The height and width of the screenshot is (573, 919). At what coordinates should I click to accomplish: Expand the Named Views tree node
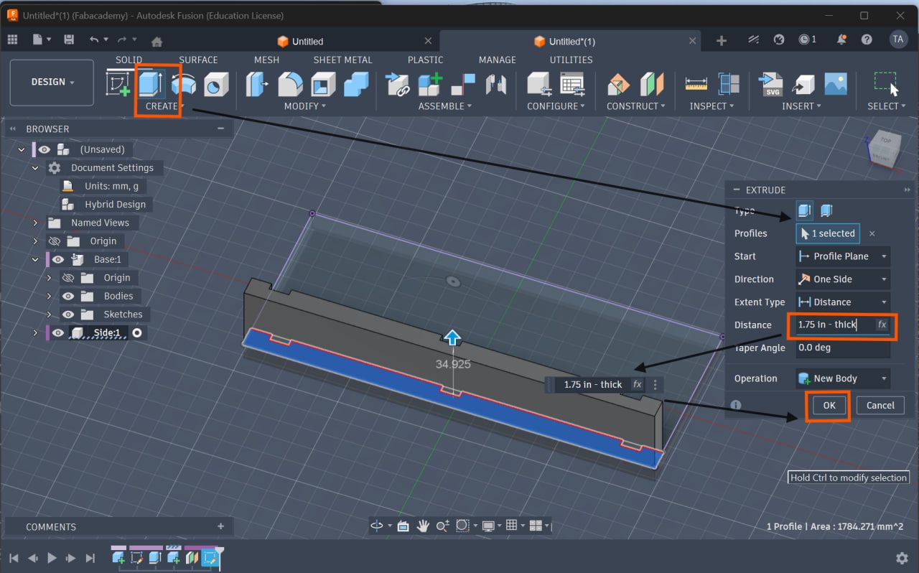coord(35,223)
